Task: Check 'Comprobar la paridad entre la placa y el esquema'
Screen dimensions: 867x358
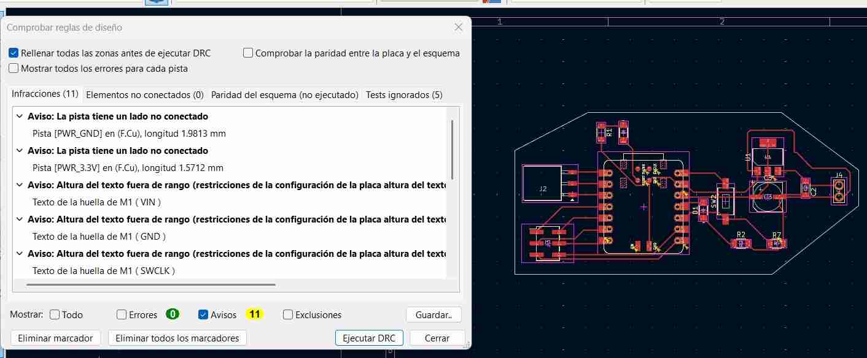Action: 248,53
